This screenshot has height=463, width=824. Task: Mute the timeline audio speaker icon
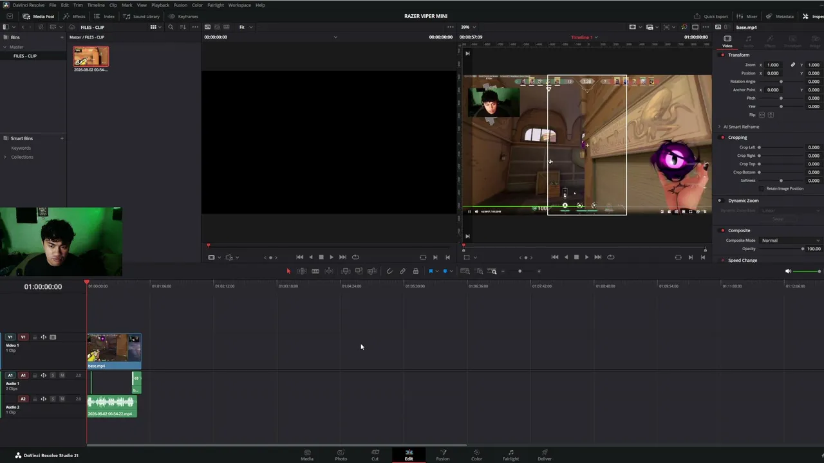788,271
